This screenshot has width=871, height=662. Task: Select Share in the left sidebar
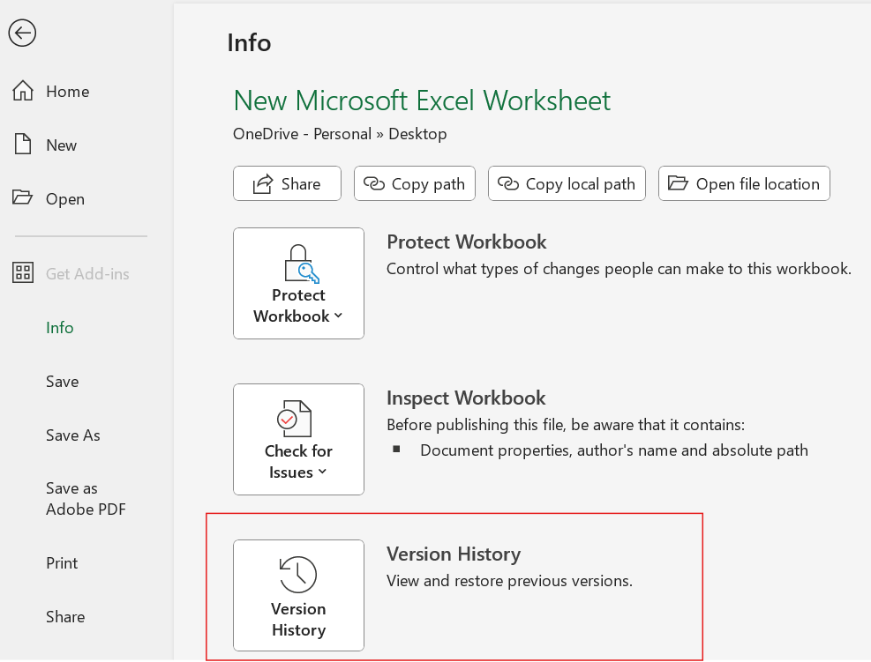65,617
